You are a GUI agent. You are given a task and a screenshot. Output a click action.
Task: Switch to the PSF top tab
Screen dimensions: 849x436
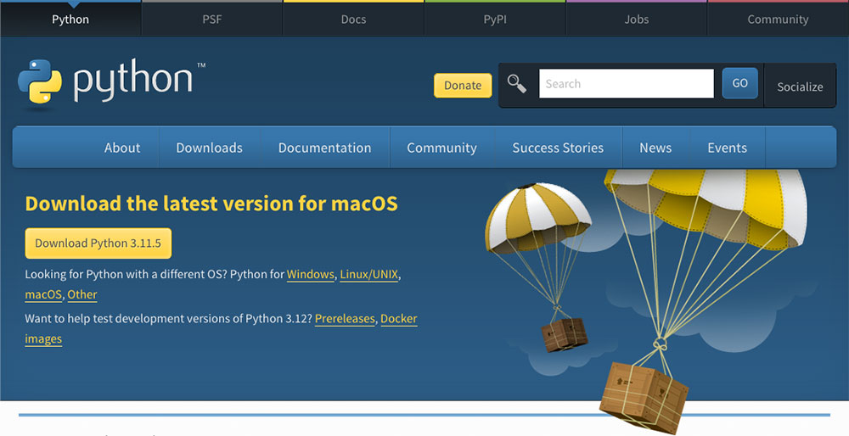(211, 20)
